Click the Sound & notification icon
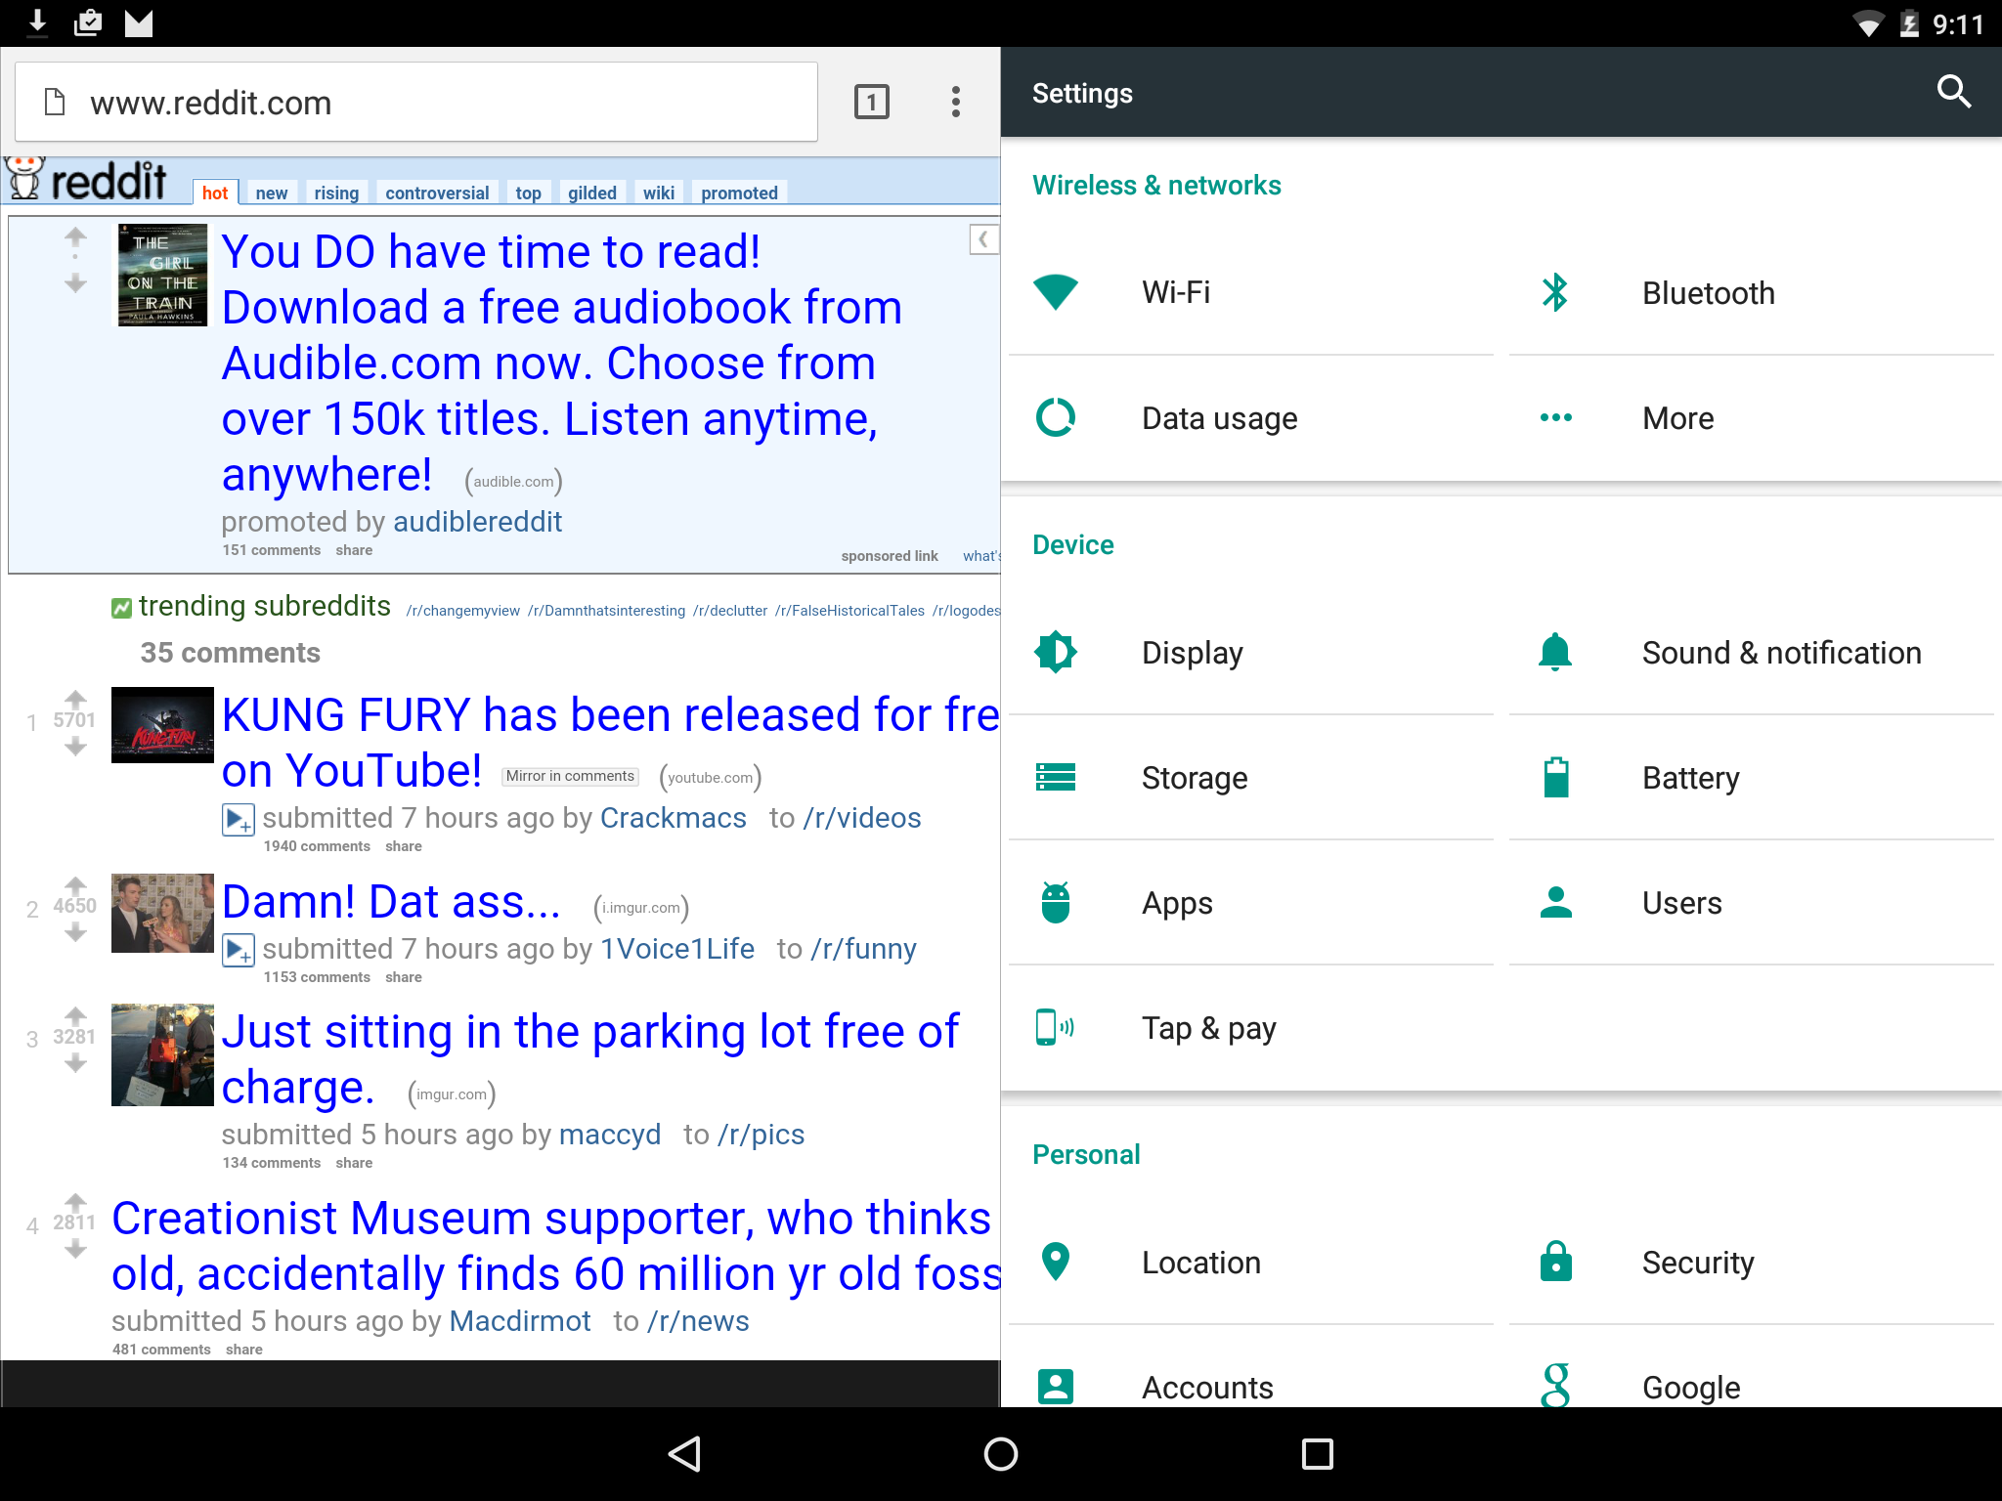This screenshot has width=2002, height=1501. tap(1554, 651)
